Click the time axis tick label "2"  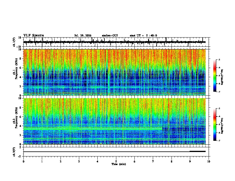[61, 161]
